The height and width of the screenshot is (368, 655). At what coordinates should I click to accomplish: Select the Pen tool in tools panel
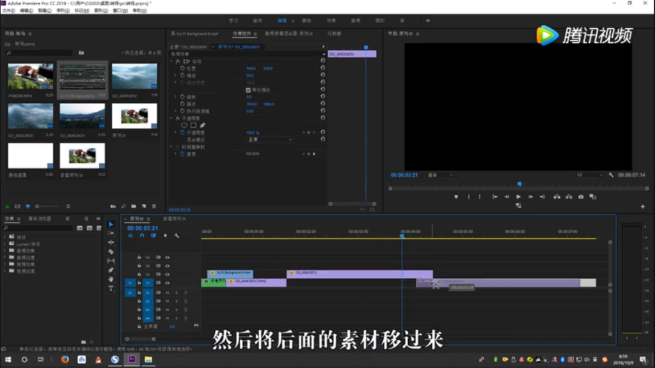pyautogui.click(x=111, y=270)
